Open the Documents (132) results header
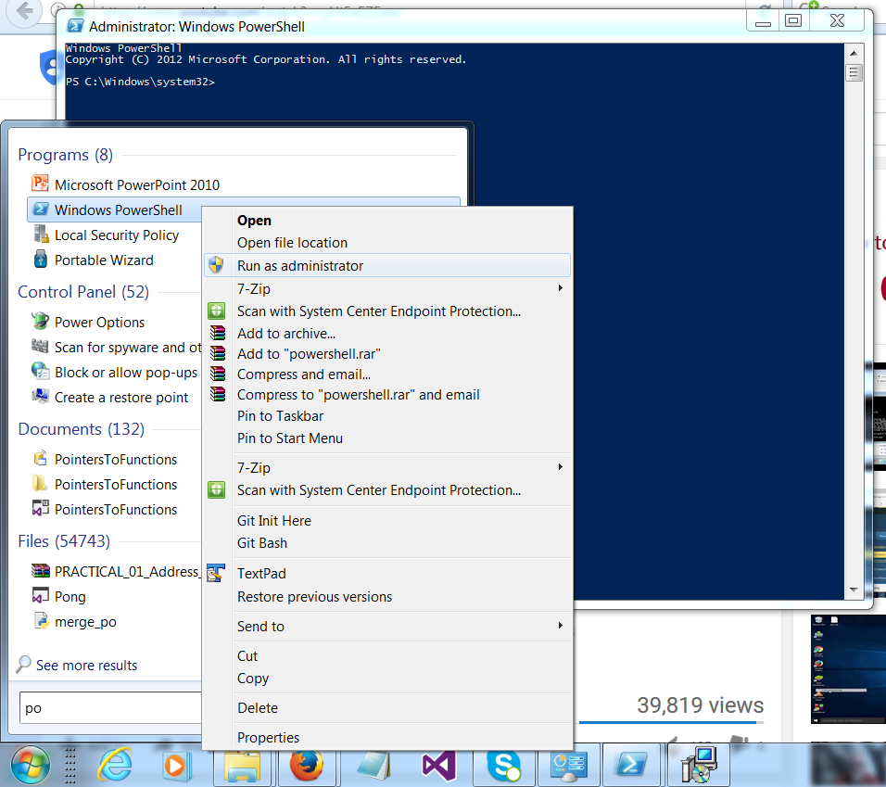This screenshot has width=886, height=787. tap(81, 429)
